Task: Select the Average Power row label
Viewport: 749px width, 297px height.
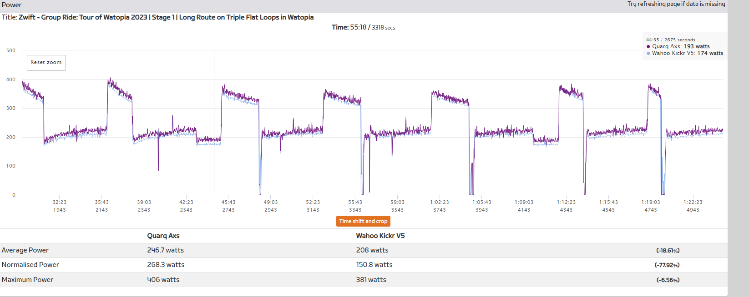Action: click(25, 250)
